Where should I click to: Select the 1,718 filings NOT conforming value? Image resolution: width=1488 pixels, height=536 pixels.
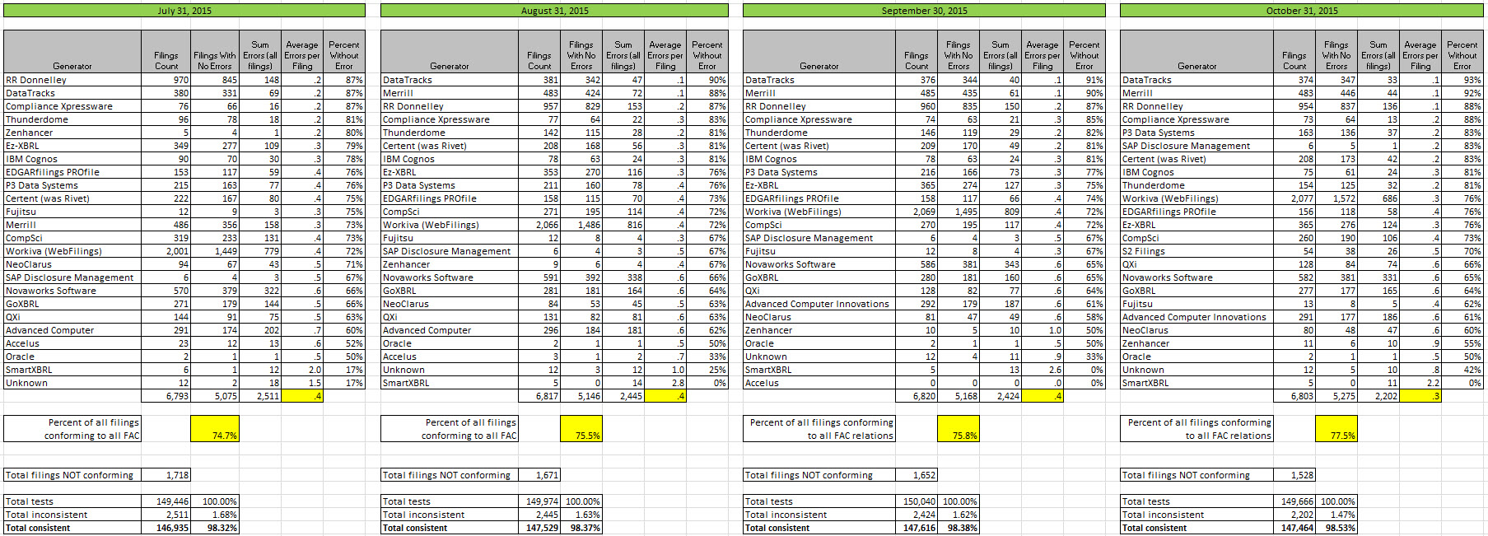coord(166,475)
